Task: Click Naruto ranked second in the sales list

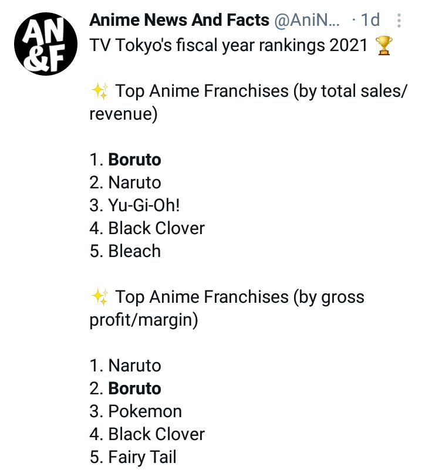Action: click(x=134, y=182)
